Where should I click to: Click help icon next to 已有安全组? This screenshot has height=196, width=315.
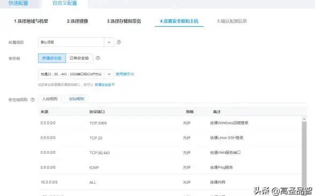point(98,58)
